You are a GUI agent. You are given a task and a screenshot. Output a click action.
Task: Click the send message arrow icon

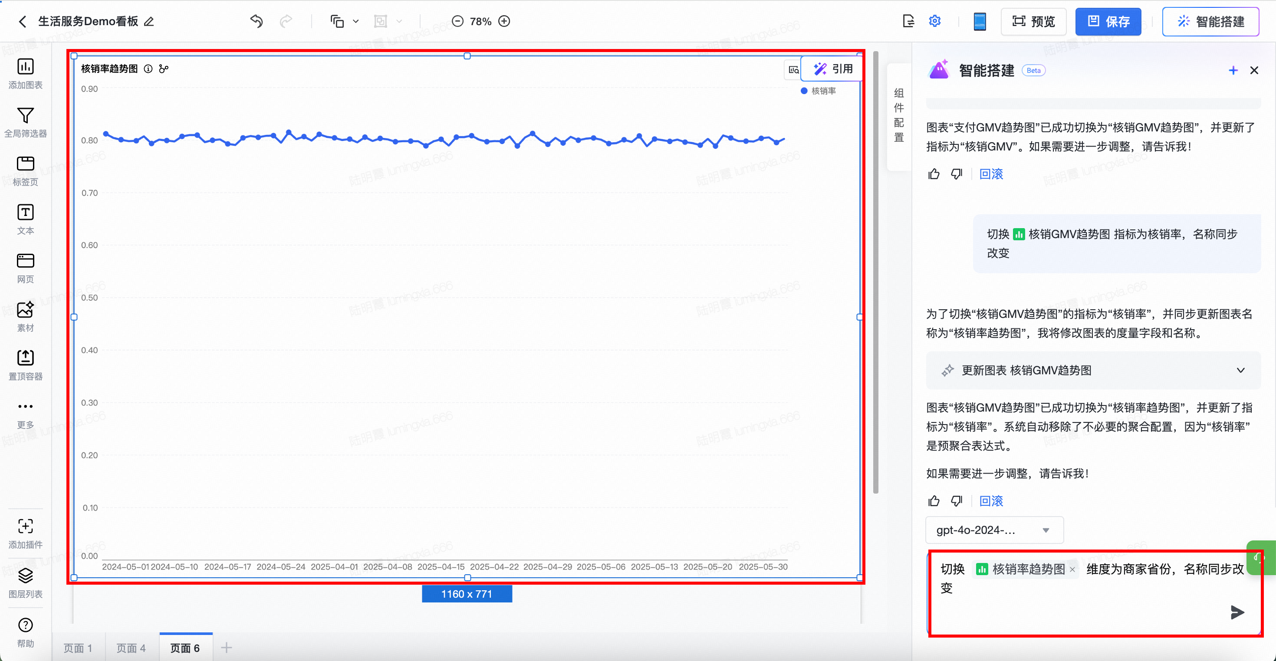(x=1237, y=612)
